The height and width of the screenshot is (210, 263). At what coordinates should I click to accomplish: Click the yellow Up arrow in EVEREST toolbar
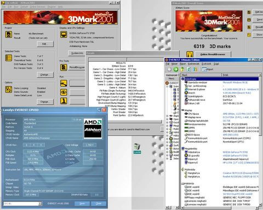182,69
